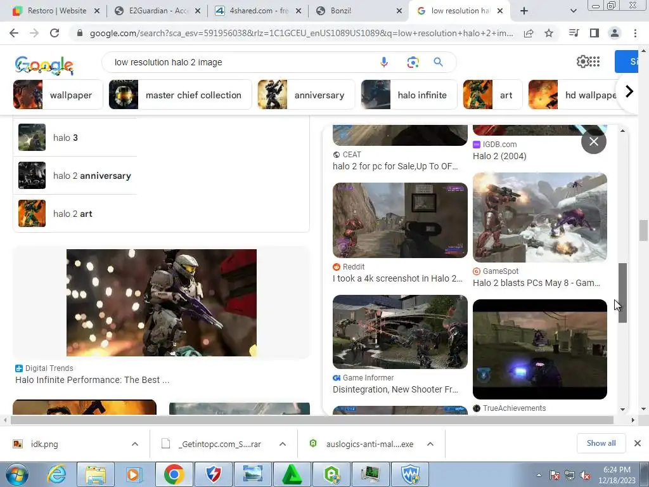The height and width of the screenshot is (487, 649).
Task: Share this page via the share icon
Action: pyautogui.click(x=529, y=33)
